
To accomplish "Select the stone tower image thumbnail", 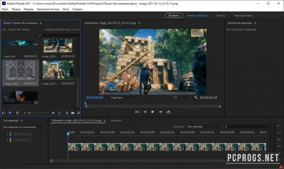I will [58, 70].
